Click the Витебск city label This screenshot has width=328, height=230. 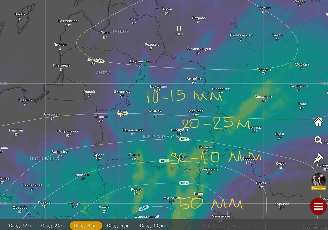click(x=194, y=79)
